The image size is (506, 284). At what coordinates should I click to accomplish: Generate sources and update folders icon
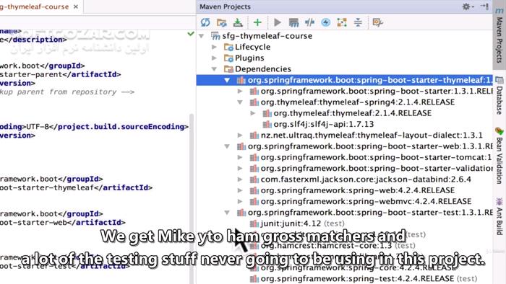coord(222,22)
